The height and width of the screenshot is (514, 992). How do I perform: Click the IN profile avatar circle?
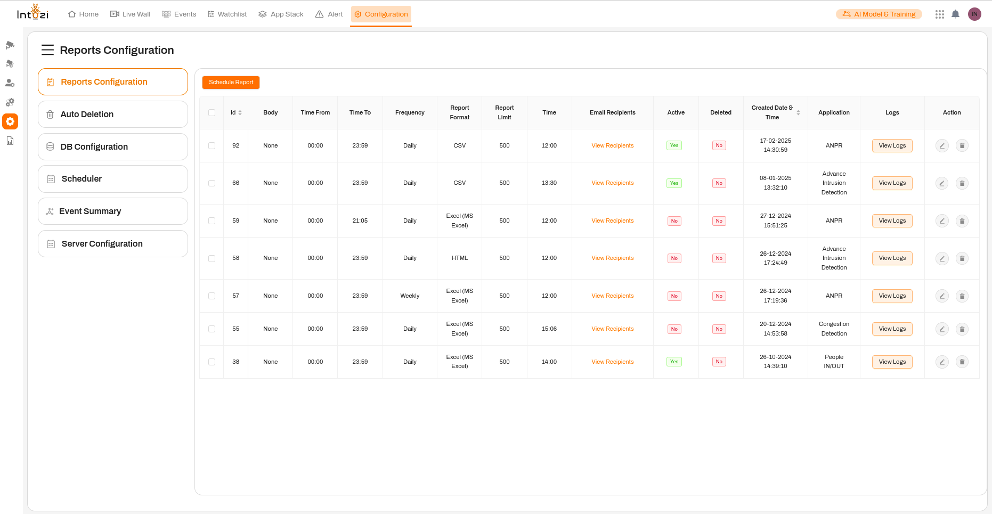[974, 13]
